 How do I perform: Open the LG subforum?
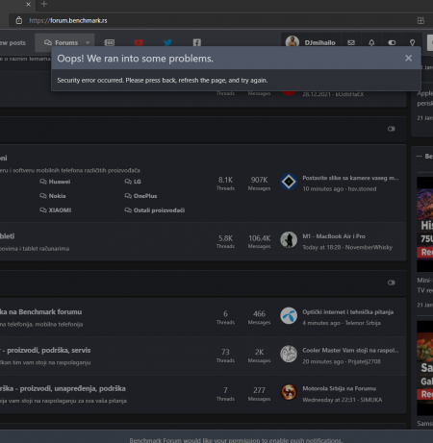[x=137, y=182]
